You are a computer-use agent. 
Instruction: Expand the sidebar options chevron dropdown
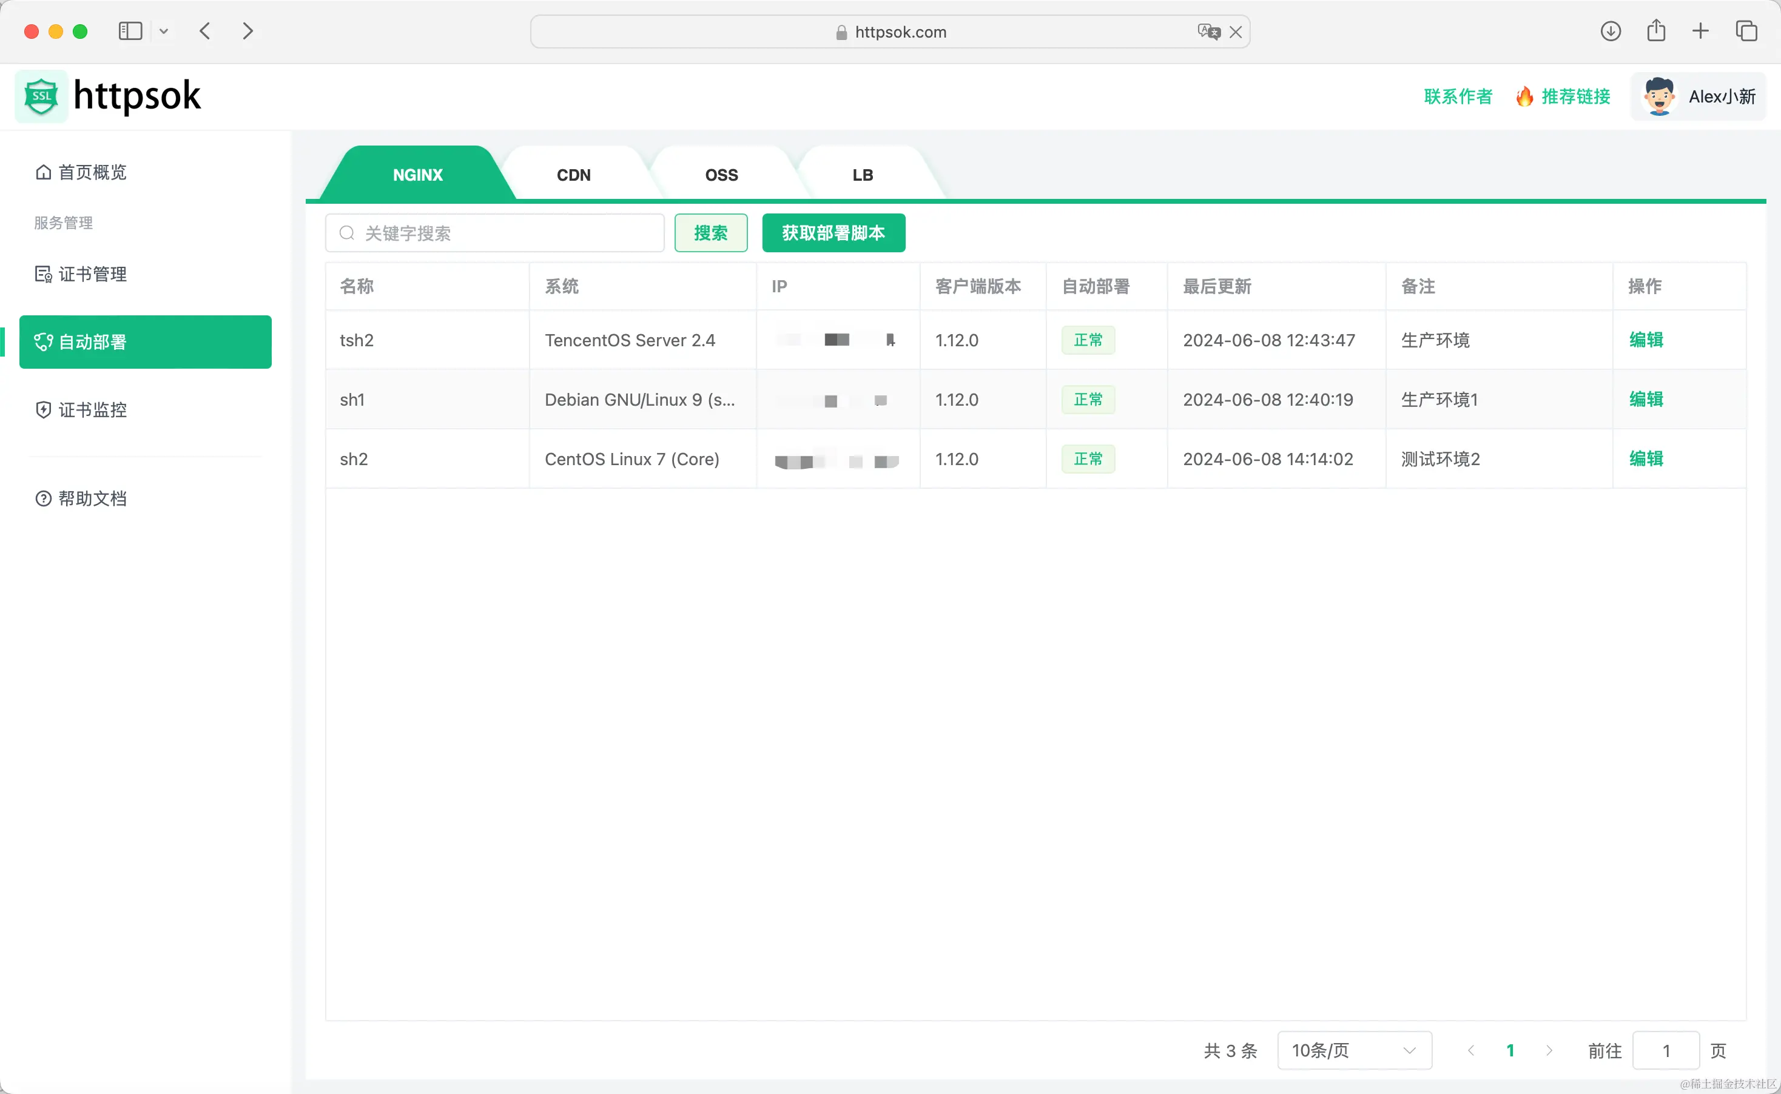[164, 31]
